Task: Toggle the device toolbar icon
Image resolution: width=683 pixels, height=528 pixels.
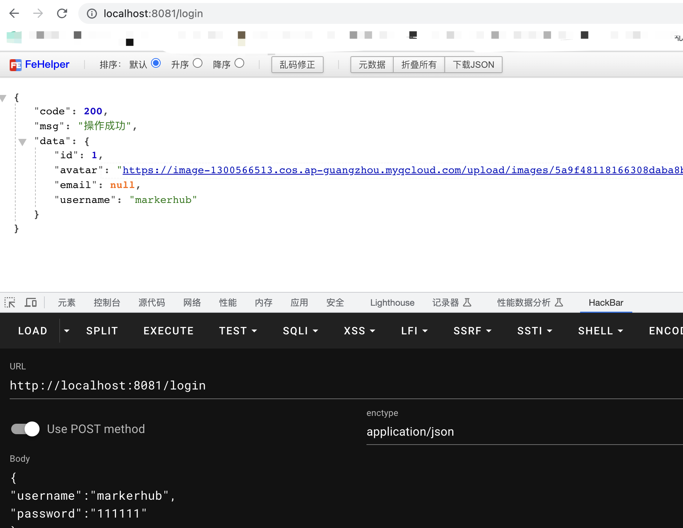Action: pos(31,302)
